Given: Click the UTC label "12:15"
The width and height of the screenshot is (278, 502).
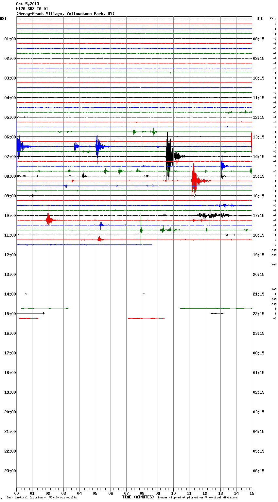Looking at the screenshot, I should pos(259,117).
